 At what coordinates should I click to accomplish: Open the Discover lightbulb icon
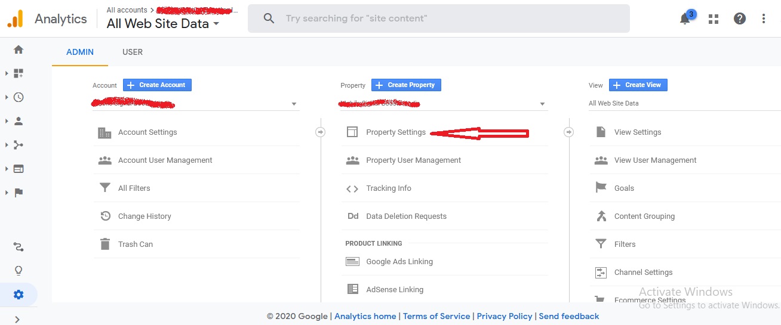[19, 271]
